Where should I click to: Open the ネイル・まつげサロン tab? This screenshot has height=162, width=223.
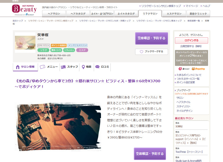(x=102, y=14)
